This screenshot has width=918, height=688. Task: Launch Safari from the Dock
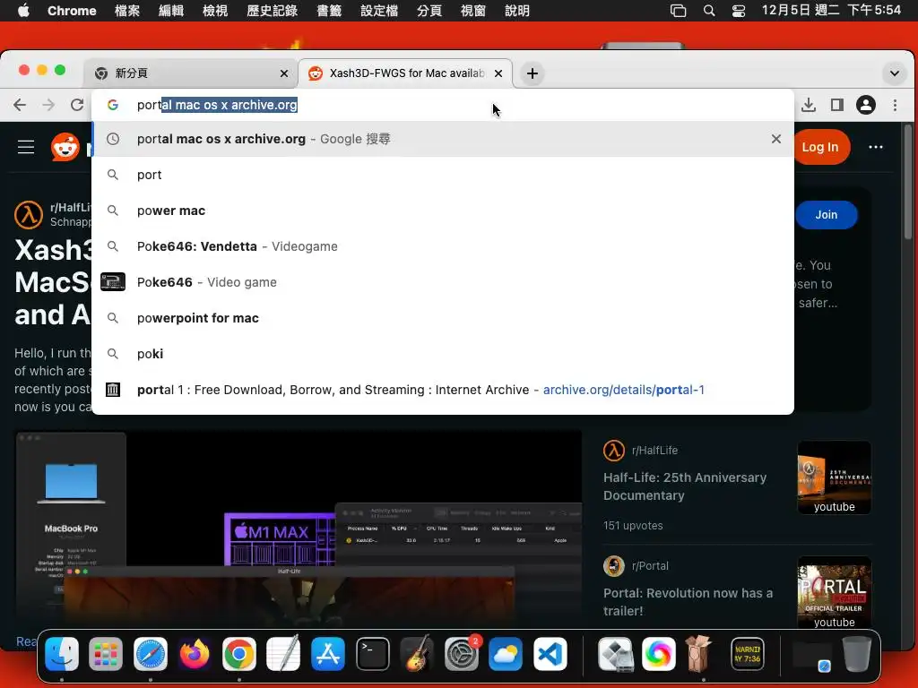tap(151, 654)
